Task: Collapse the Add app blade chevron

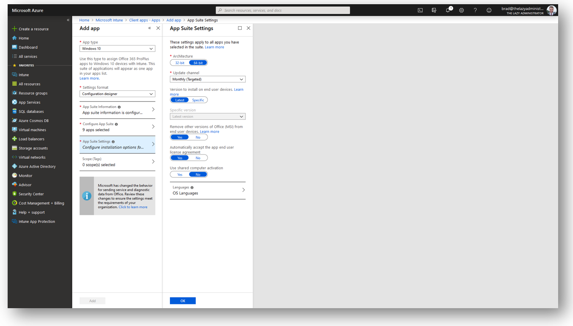Action: [x=150, y=28]
